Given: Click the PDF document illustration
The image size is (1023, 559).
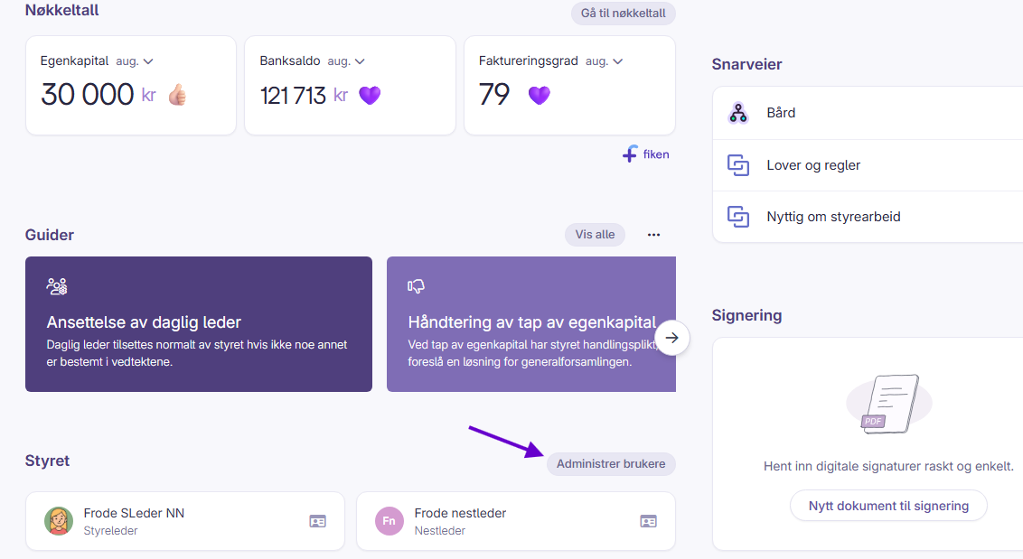Looking at the screenshot, I should click(888, 404).
